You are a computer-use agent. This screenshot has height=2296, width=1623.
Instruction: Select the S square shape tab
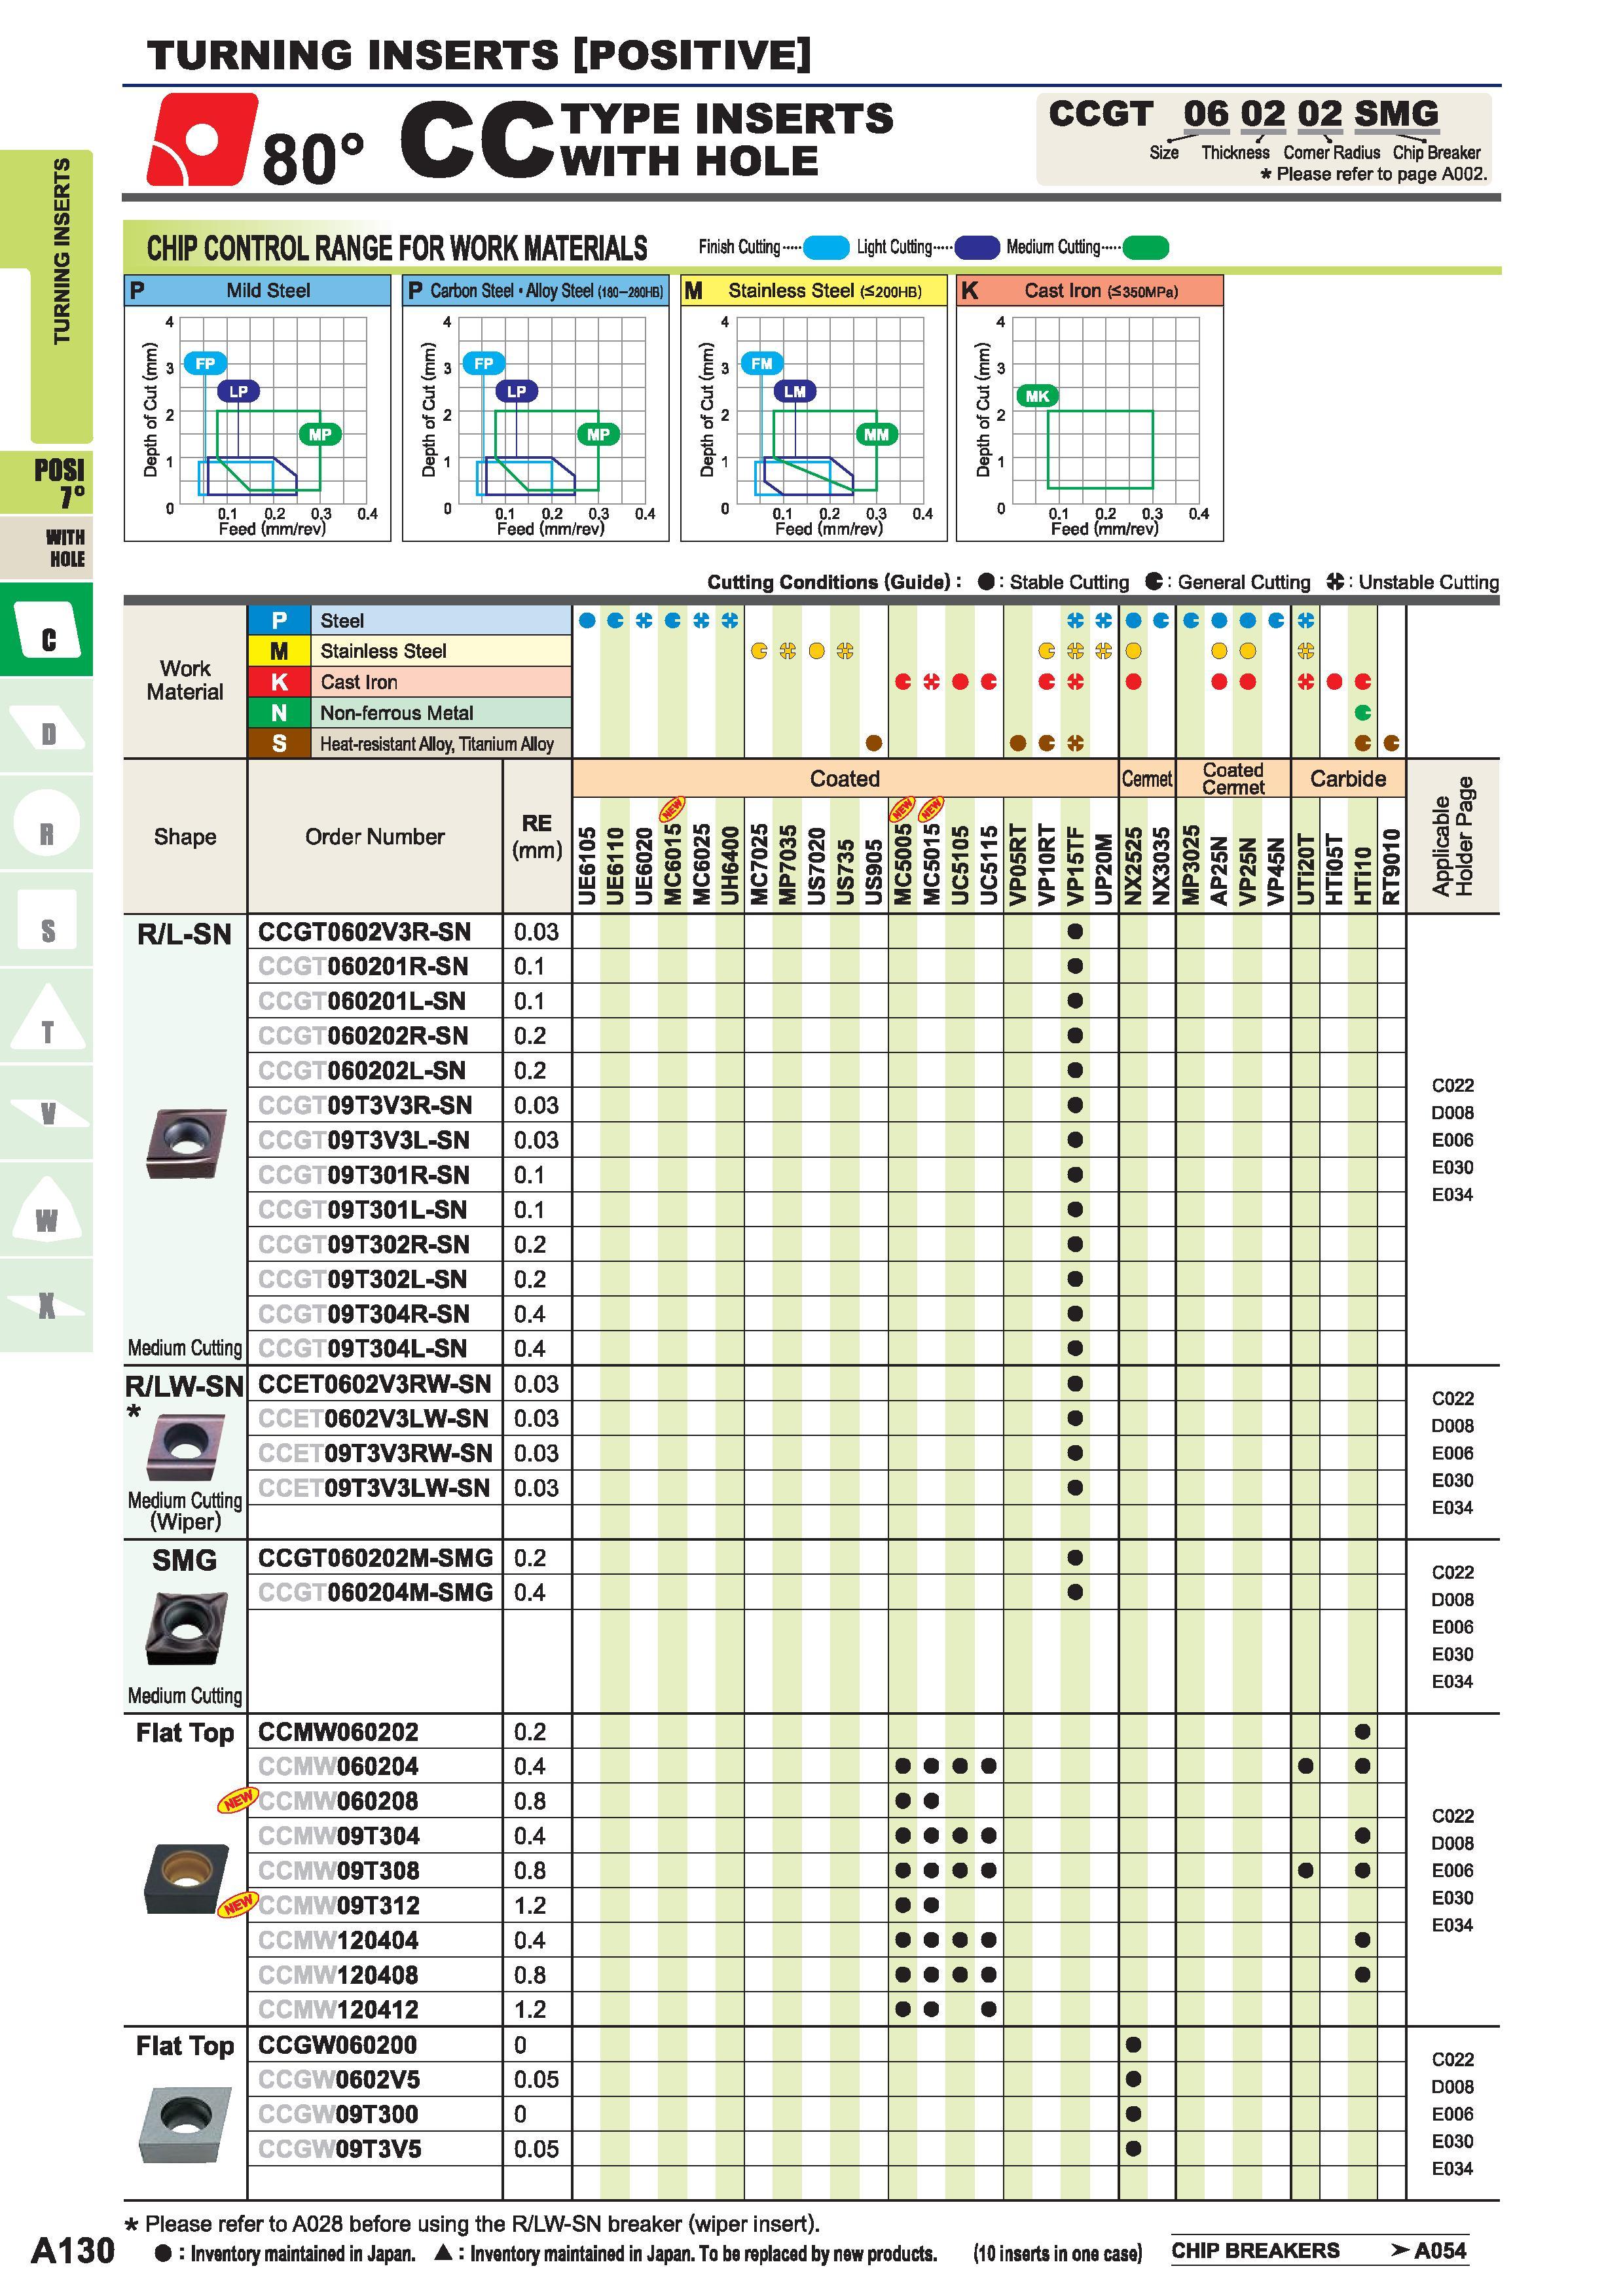[47, 920]
